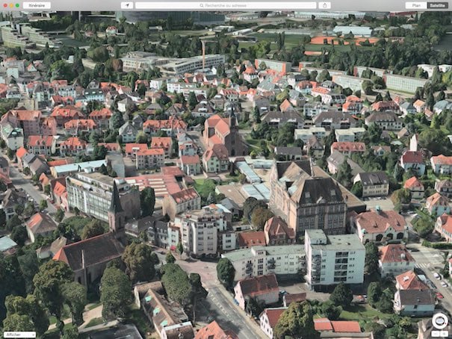Zoom in with the plus button
This screenshot has height=339, width=452.
pos(445,333)
